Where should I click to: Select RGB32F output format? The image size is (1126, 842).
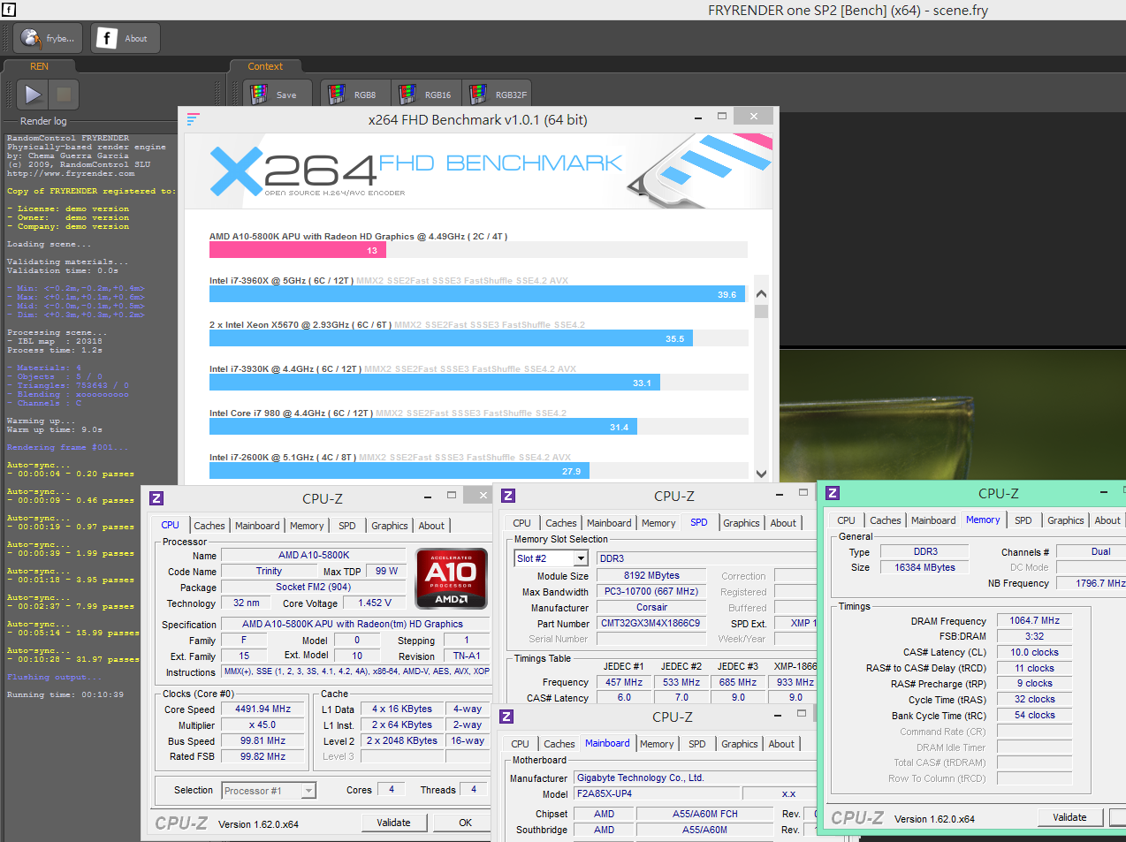(x=498, y=95)
